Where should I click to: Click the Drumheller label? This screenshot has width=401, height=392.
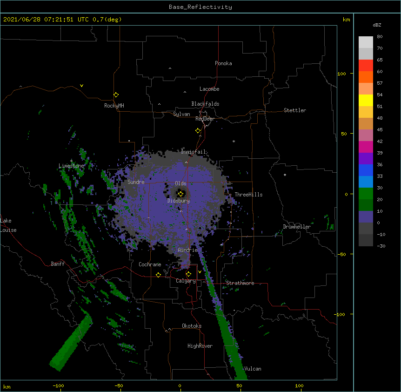[297, 227]
